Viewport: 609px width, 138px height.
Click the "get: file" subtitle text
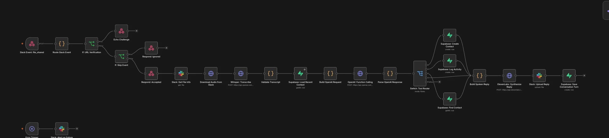pos(181,85)
